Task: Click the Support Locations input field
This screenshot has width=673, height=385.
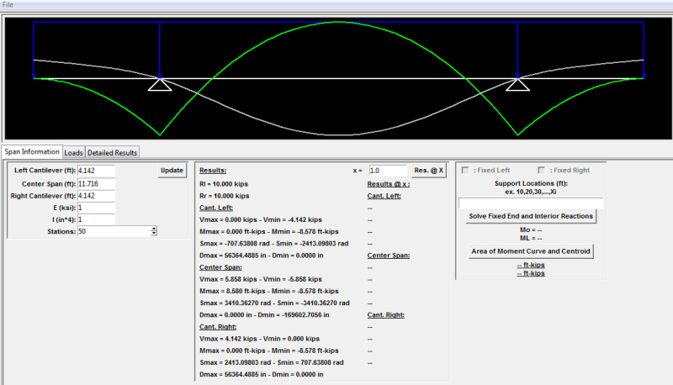Action: point(531,203)
